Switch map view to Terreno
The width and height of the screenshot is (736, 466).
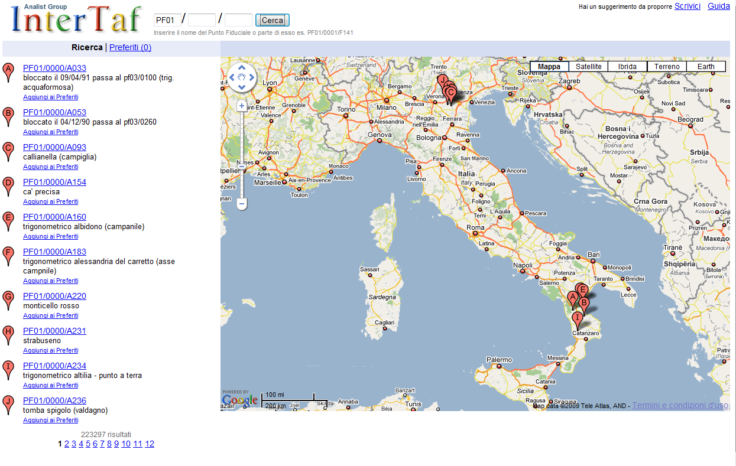(x=667, y=67)
